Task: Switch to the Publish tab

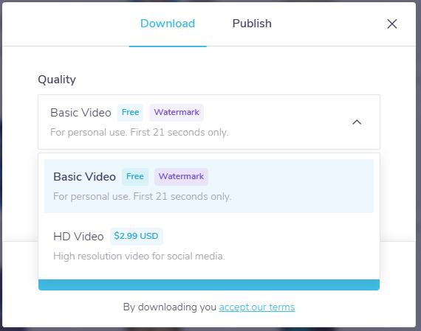Action: coord(252,24)
